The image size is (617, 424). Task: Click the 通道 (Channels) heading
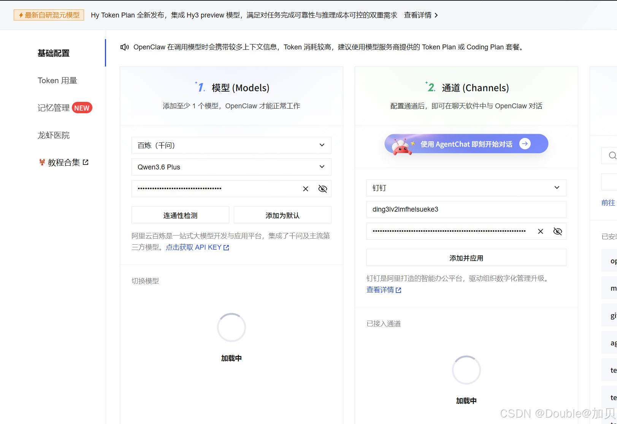click(475, 88)
